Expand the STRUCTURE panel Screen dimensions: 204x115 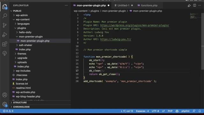click(20, 103)
